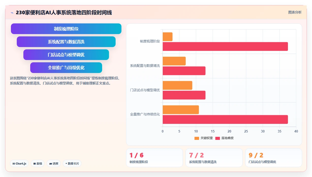The image size is (312, 177).
Task: Click the Chart.js tag chip
Action: point(19,164)
